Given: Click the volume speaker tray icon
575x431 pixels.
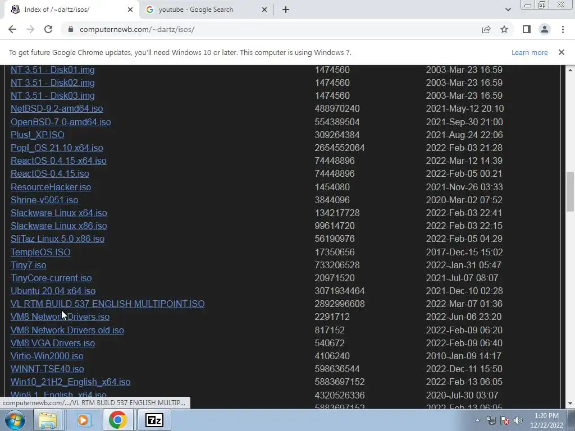Looking at the screenshot, I should pyautogui.click(x=518, y=420).
